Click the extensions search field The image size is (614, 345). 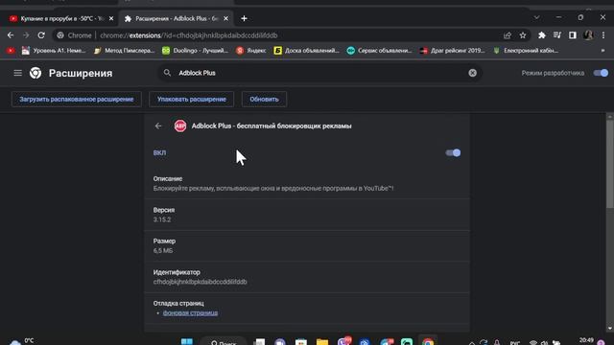[319, 73]
